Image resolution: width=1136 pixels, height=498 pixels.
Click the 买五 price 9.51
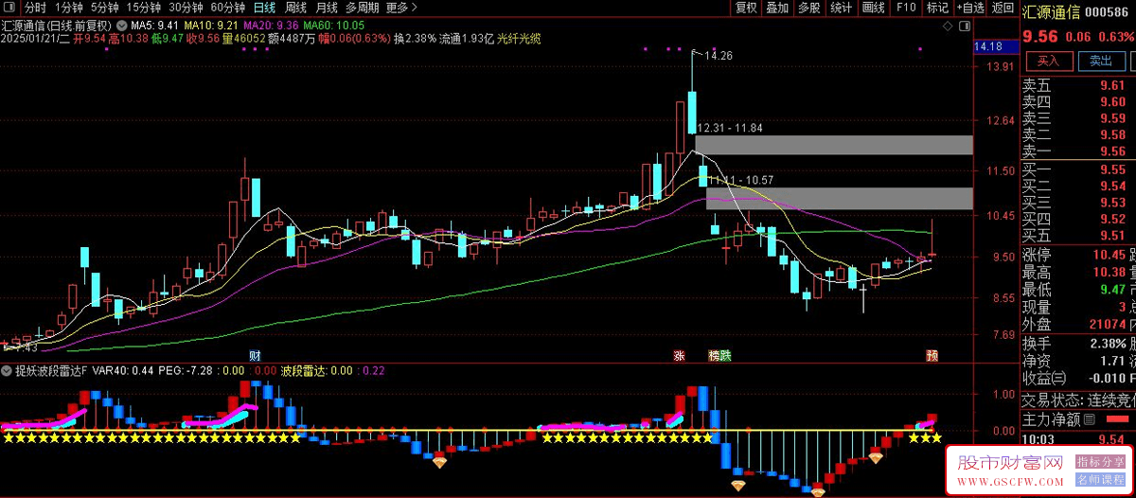[x=1111, y=236]
